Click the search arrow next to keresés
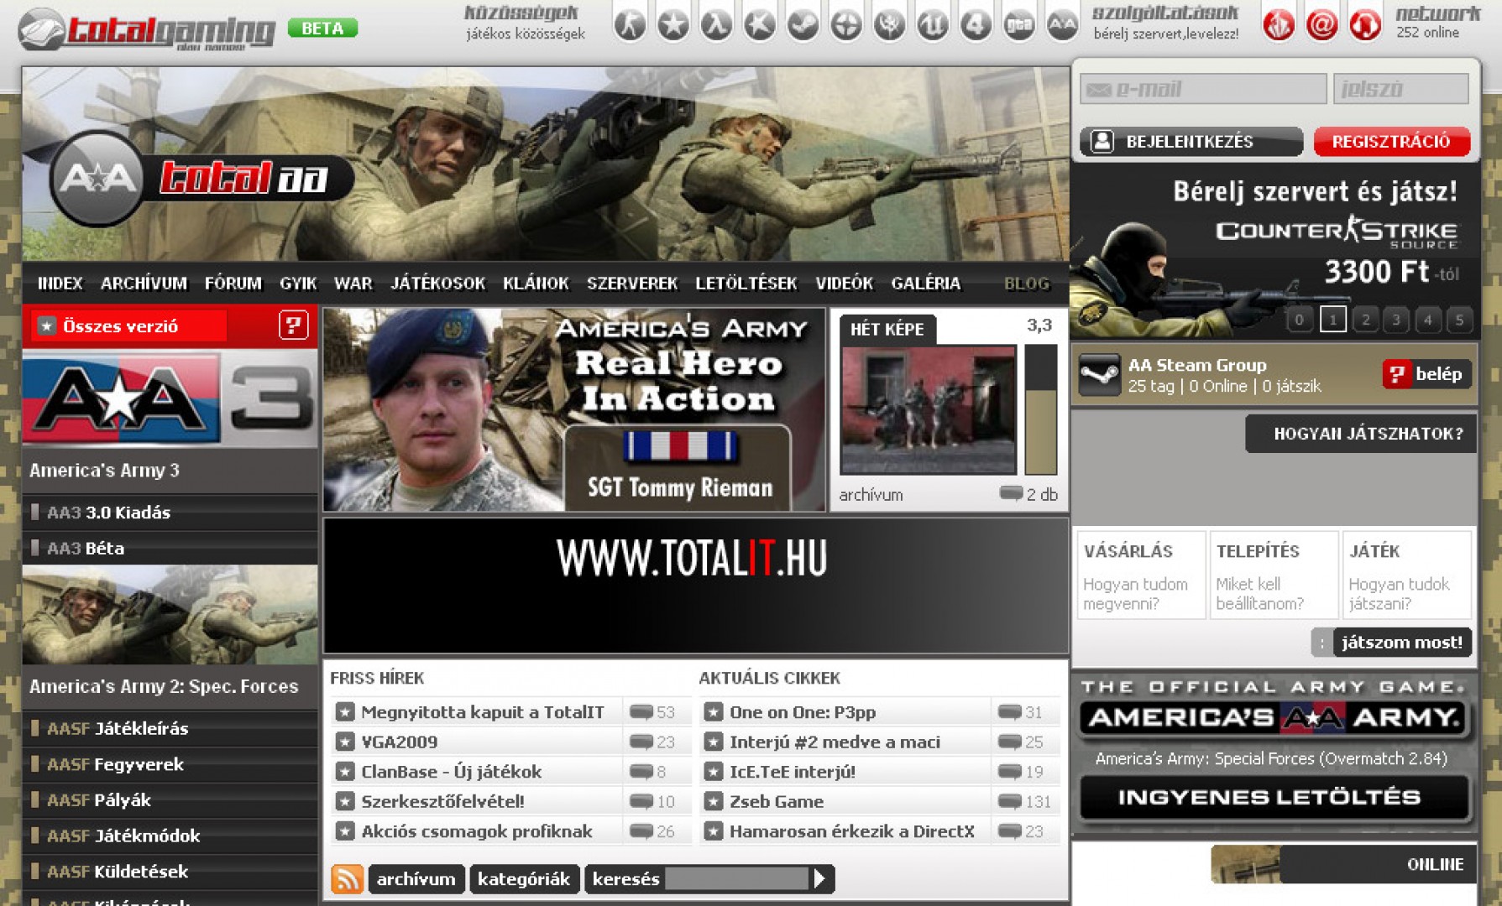 [820, 878]
